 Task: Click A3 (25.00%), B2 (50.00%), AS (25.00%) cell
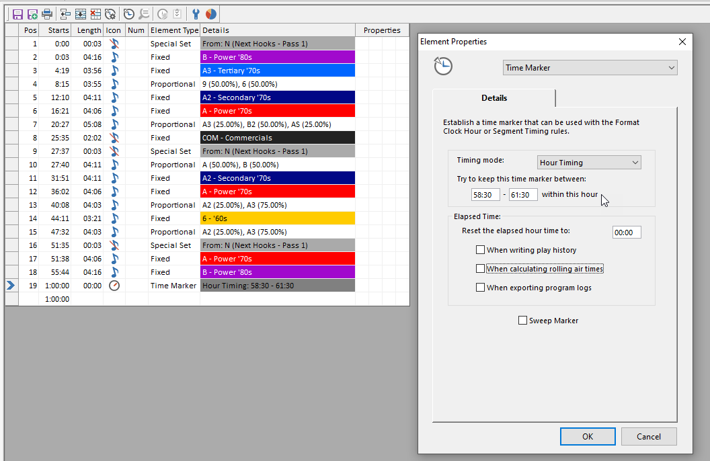(278, 124)
